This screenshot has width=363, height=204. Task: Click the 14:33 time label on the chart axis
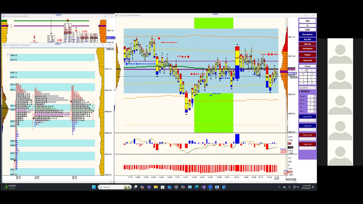236,177
